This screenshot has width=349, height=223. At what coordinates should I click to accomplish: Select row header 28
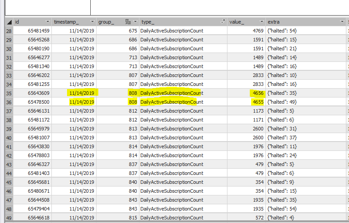point(9,31)
